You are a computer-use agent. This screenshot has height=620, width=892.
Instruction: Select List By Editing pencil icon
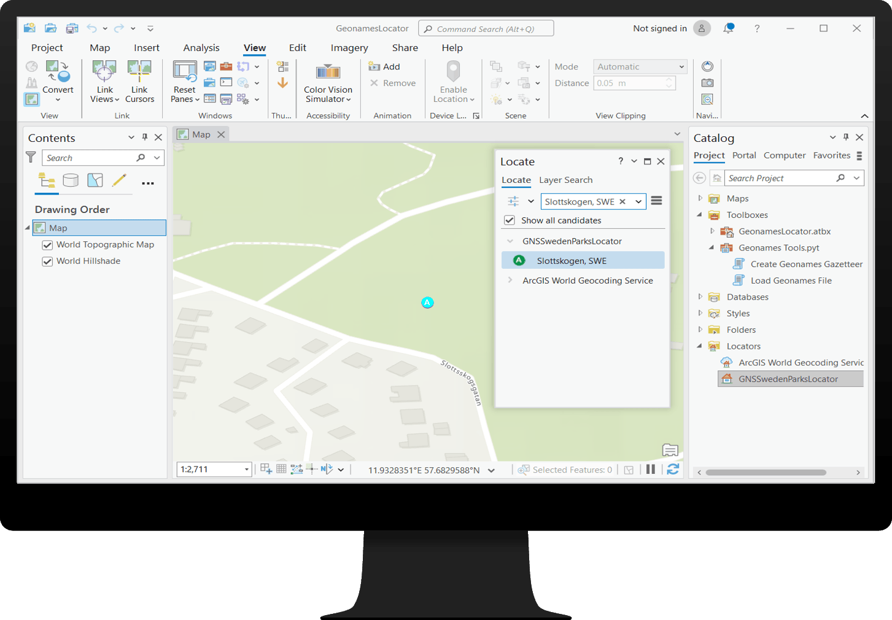pos(119,180)
